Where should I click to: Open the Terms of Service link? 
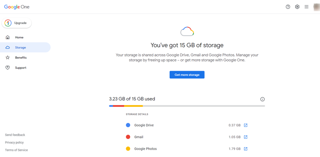[16, 150]
